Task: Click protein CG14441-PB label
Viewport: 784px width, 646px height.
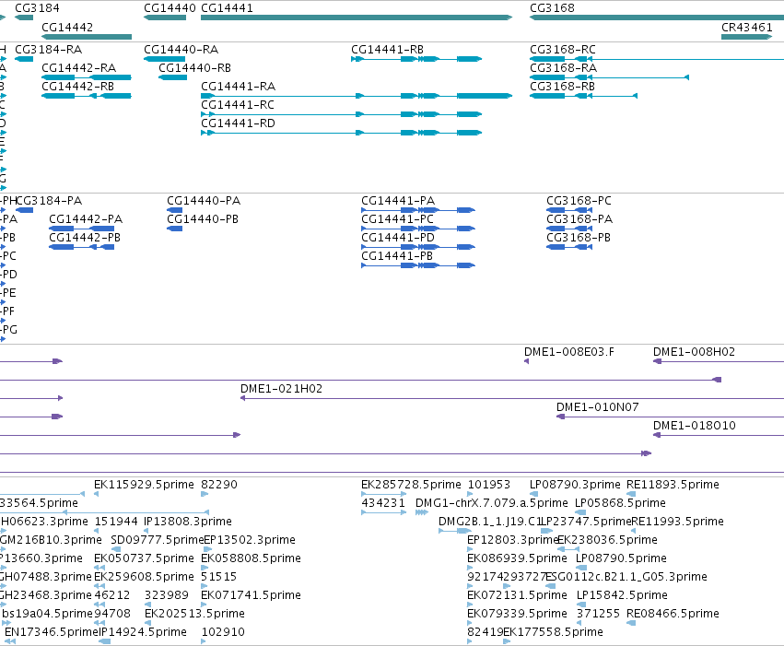Action: pos(397,256)
